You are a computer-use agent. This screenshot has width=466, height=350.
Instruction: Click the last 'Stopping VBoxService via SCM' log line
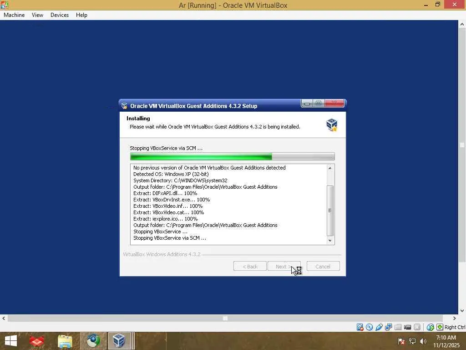(170, 238)
